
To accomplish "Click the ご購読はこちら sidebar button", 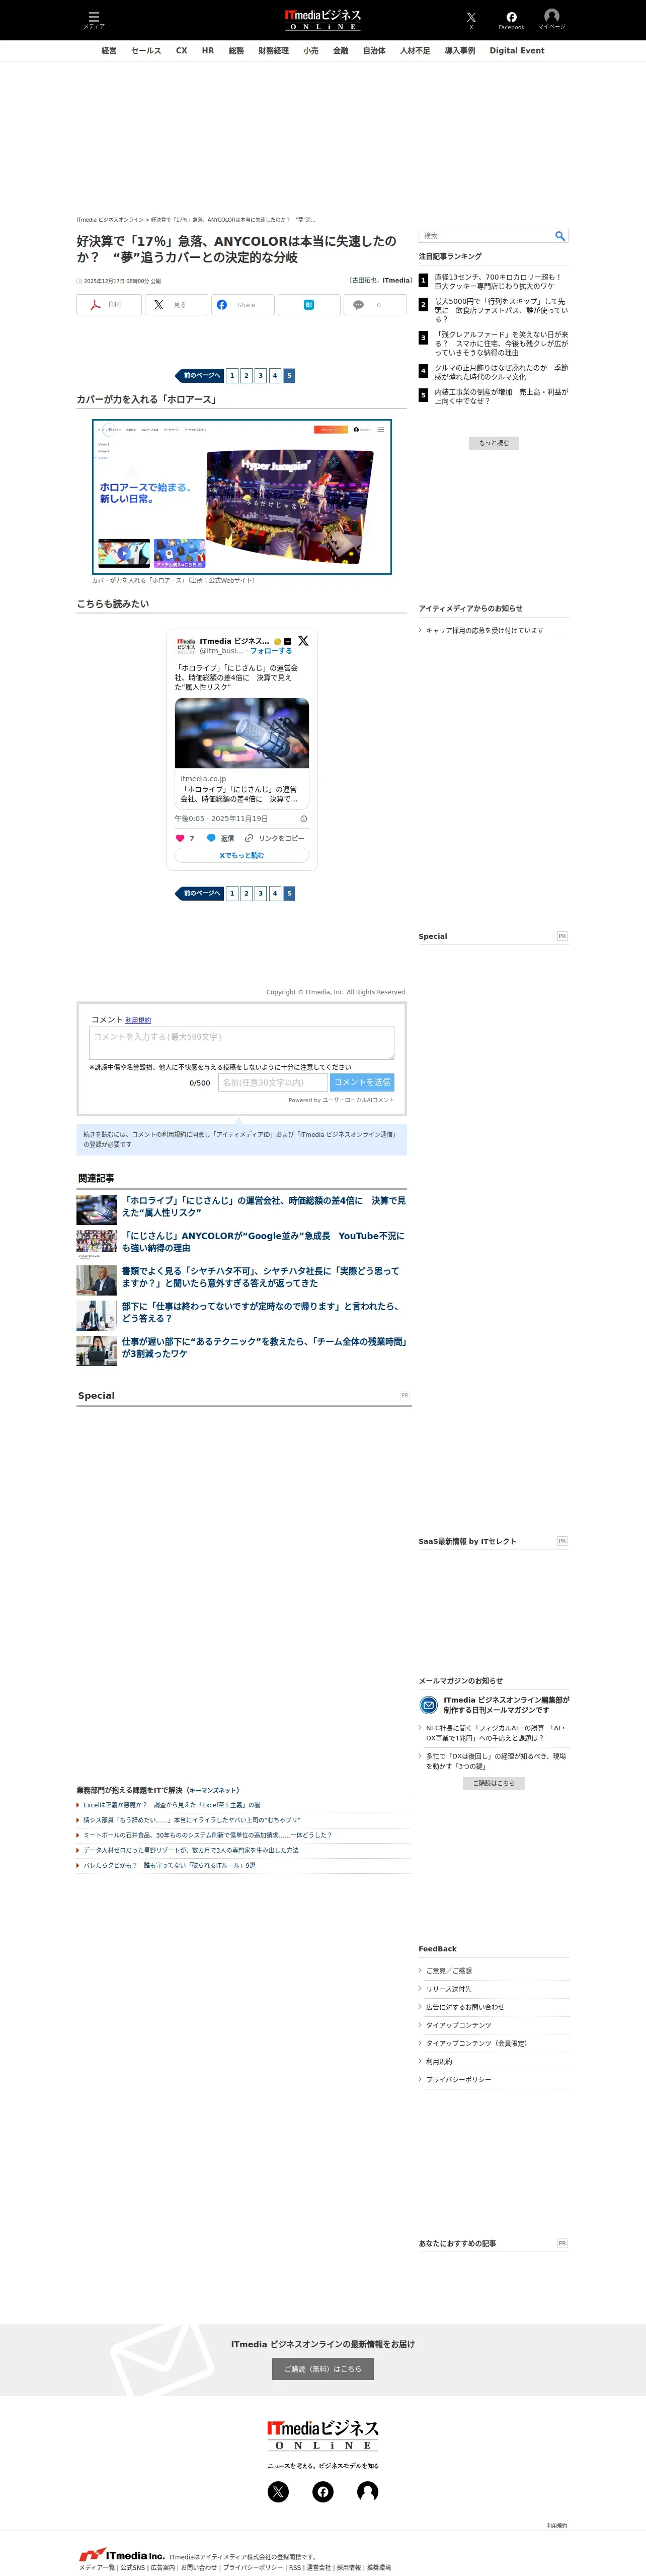I will (494, 1783).
